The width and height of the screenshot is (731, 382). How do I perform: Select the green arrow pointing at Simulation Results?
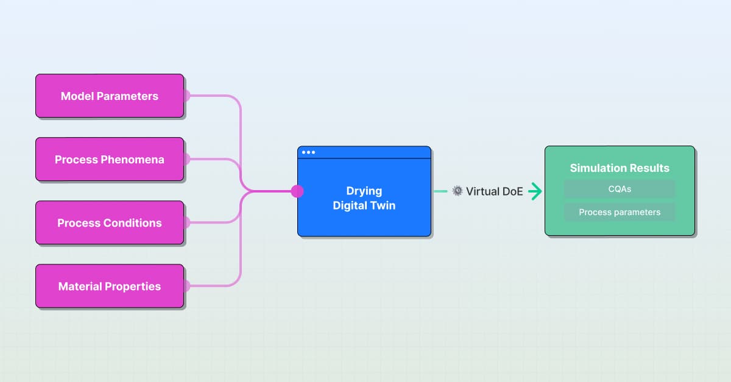coord(535,191)
